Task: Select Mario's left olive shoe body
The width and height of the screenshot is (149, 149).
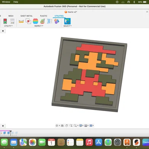Action: tap(70, 97)
